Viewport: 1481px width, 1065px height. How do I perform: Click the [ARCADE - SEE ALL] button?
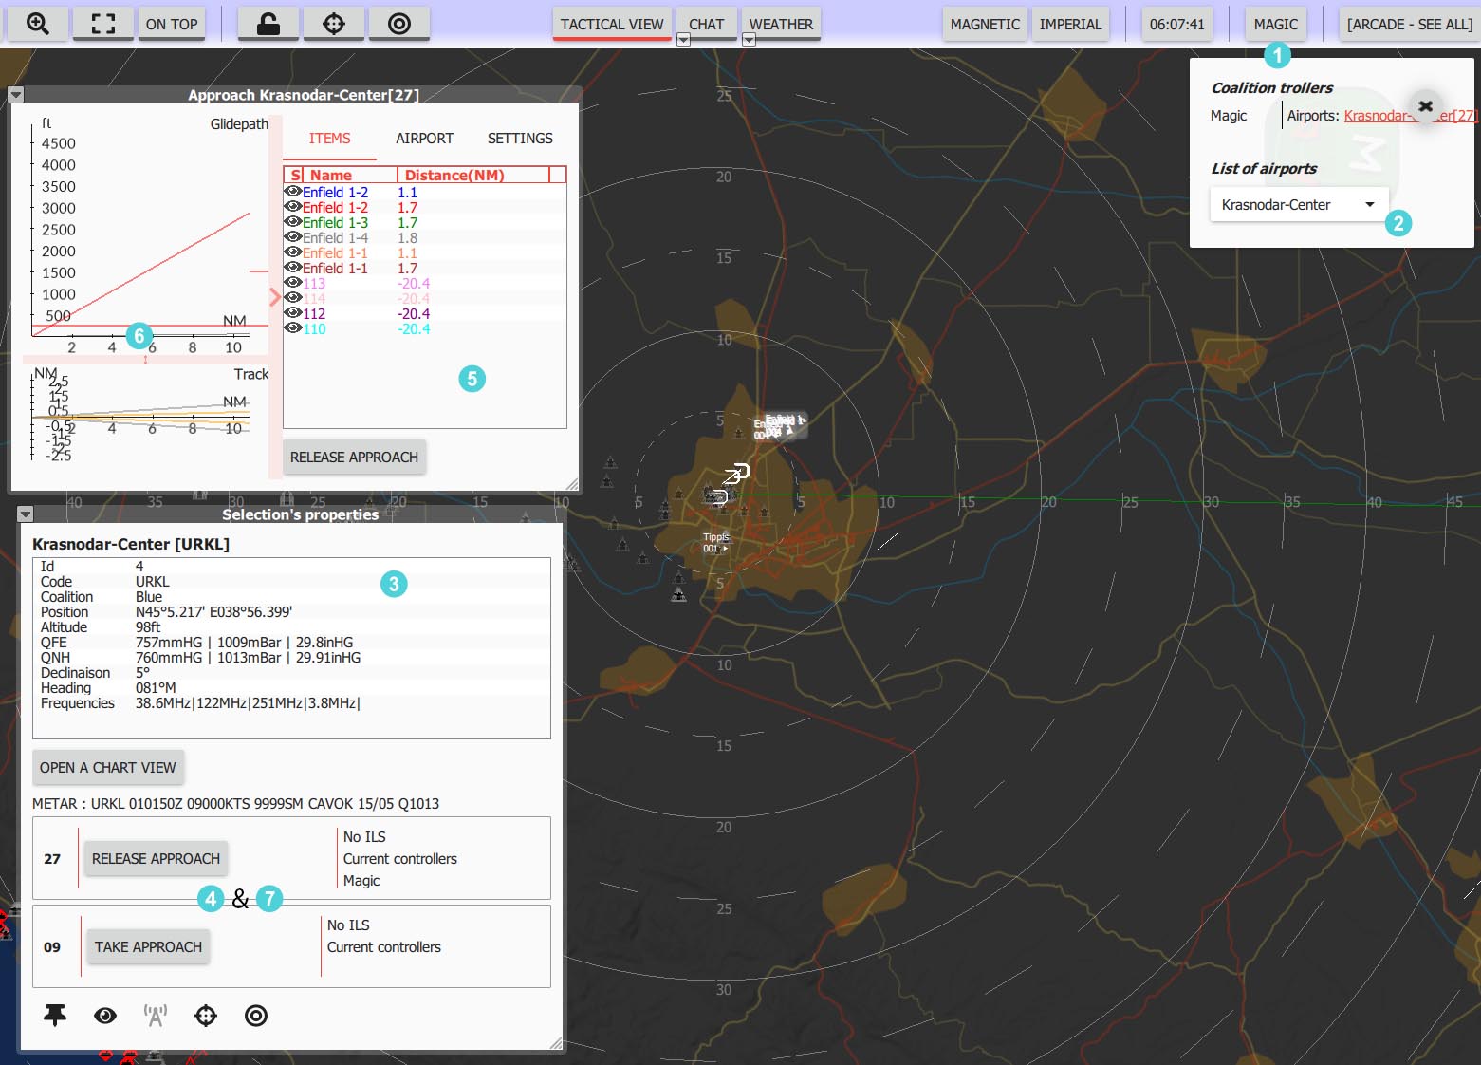tap(1409, 25)
